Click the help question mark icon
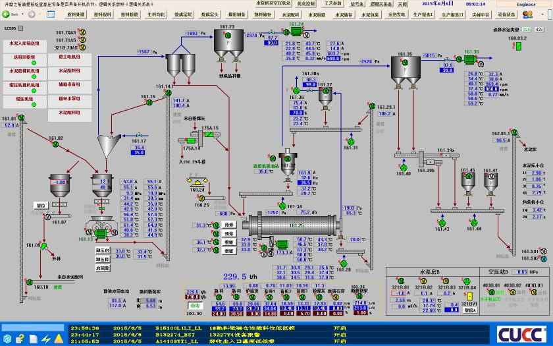The image size is (553, 346). point(20,339)
